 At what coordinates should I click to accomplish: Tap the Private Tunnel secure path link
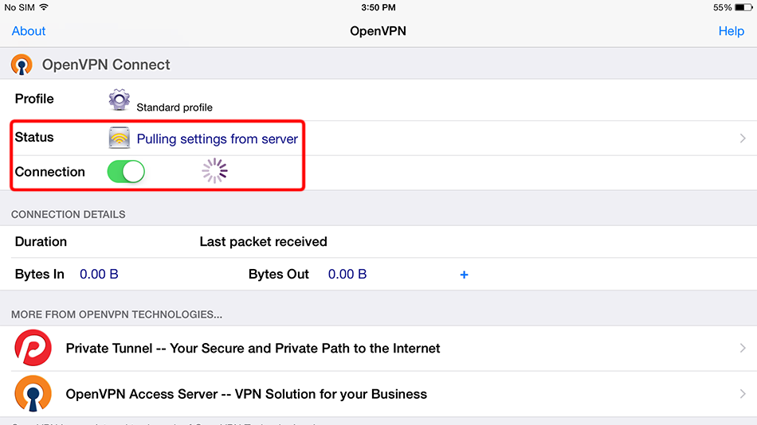point(253,348)
